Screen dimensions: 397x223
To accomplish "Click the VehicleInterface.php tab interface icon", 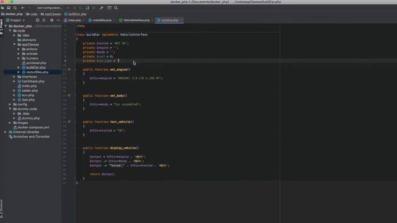I will [x=121, y=20].
